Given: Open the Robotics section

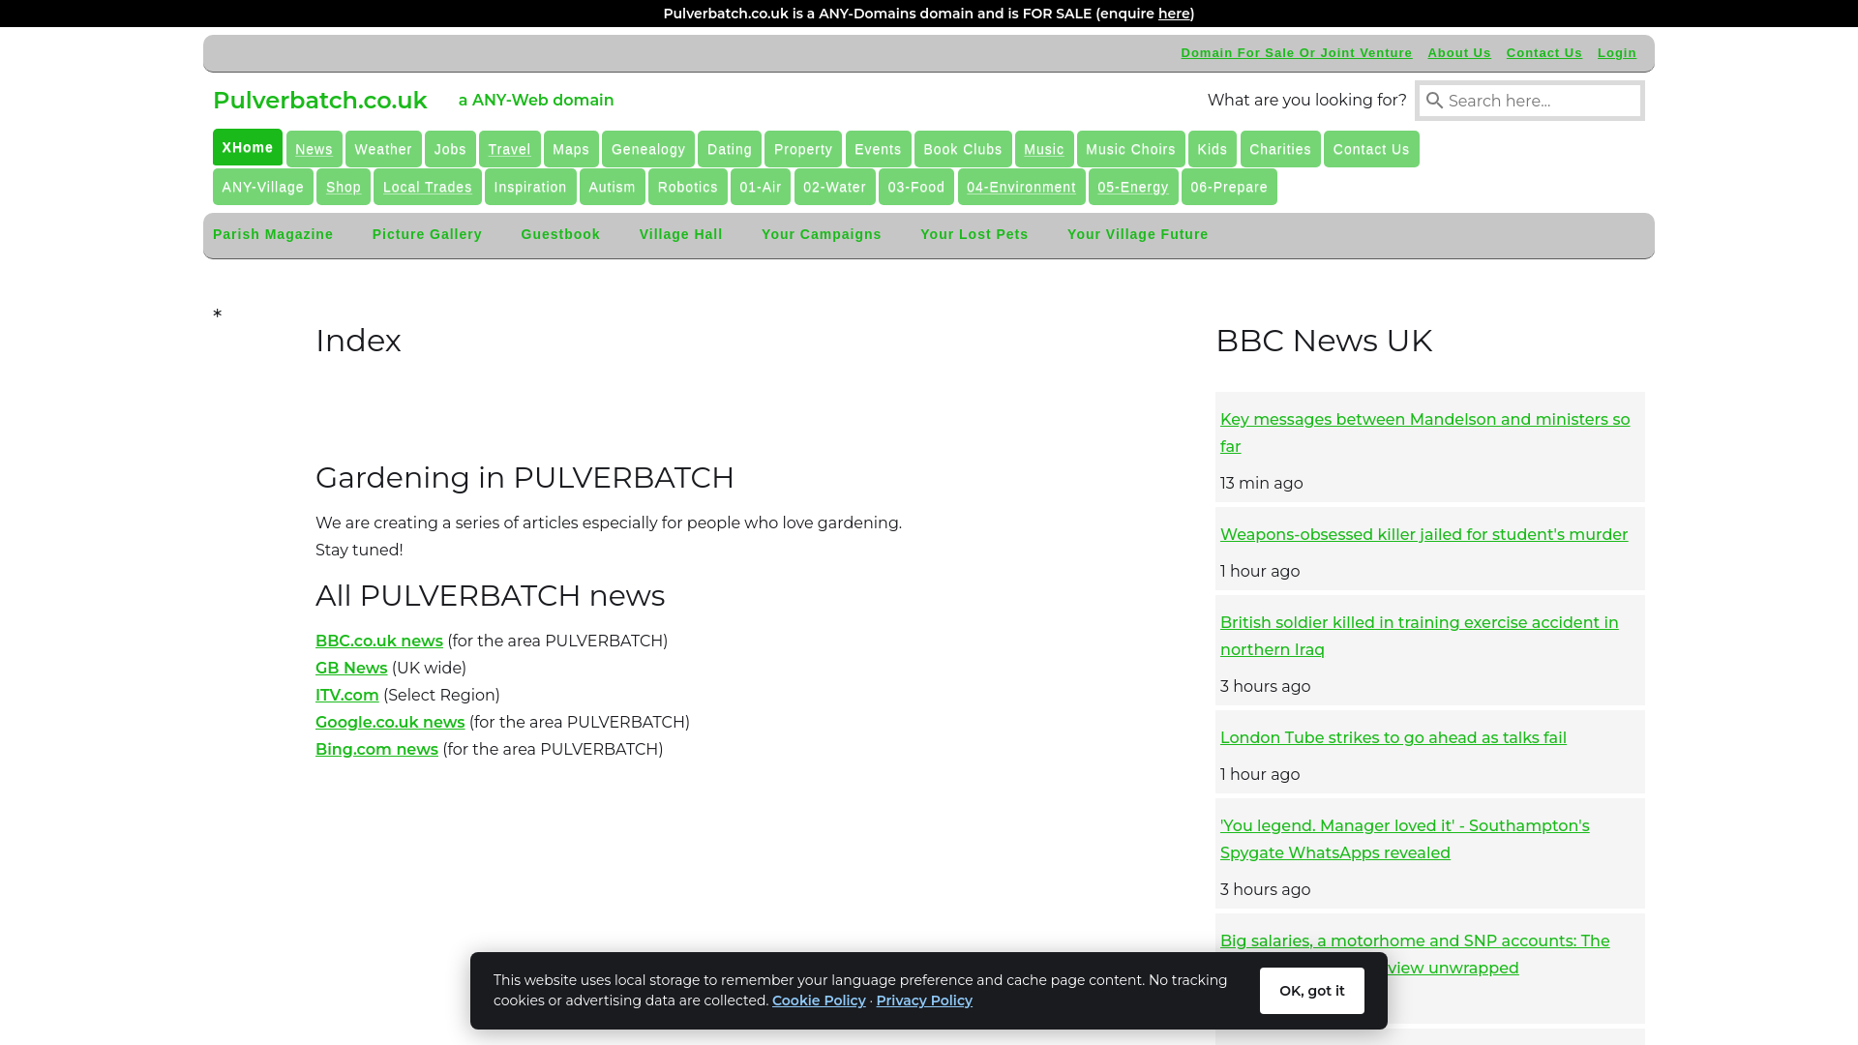Looking at the screenshot, I should pos(688,187).
